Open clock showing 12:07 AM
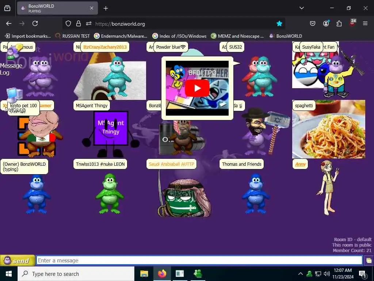This screenshot has height=281, width=374. pyautogui.click(x=343, y=274)
